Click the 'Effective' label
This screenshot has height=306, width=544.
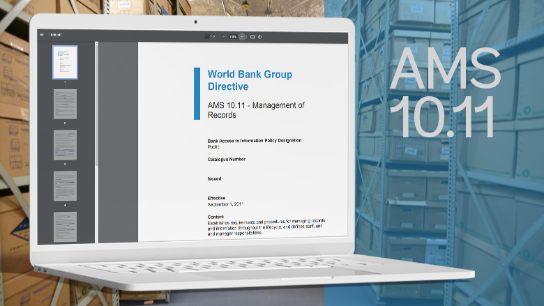216,198
